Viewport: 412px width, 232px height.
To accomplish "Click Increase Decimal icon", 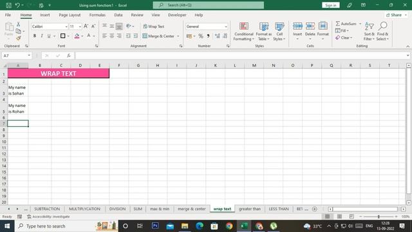I will [218, 36].
